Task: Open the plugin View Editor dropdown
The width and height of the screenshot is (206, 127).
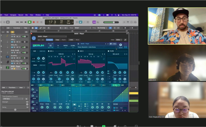Action: [119, 40]
